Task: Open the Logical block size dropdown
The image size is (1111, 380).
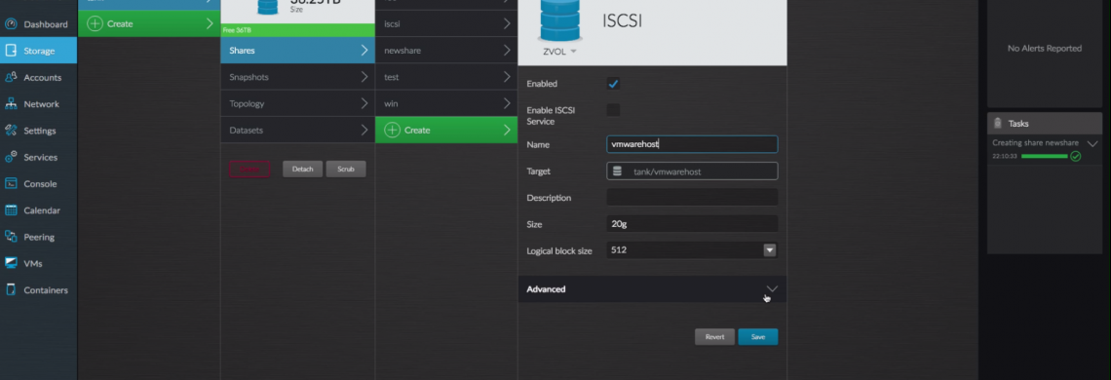Action: (770, 250)
